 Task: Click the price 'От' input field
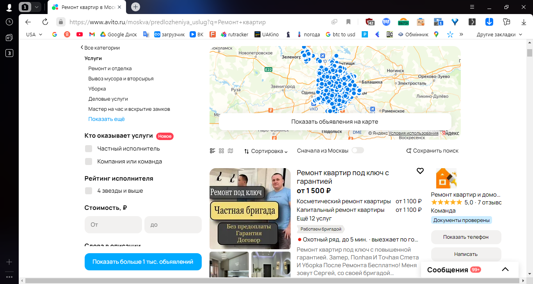point(113,225)
